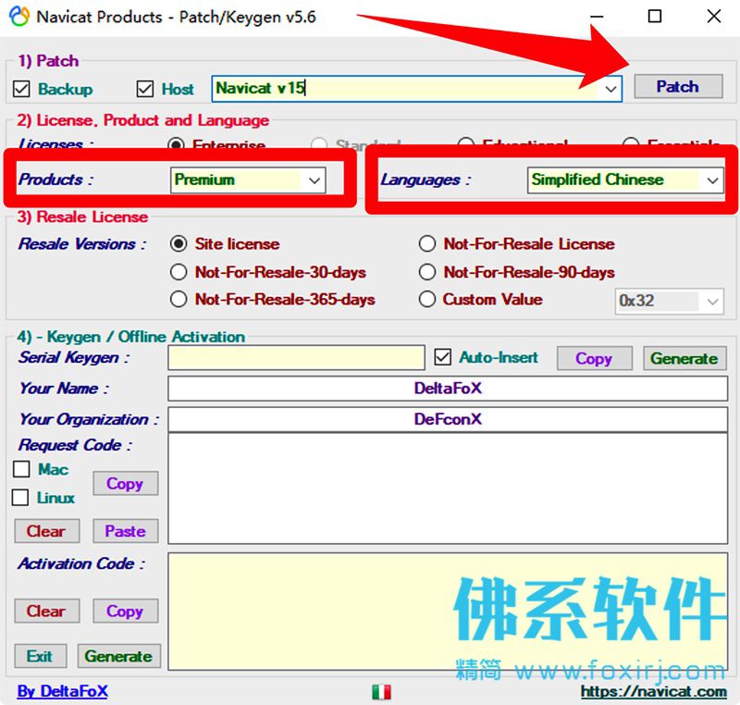Screen dimensions: 740x705
Task: Minimize the Patch/Keygen window
Action: pos(597,17)
